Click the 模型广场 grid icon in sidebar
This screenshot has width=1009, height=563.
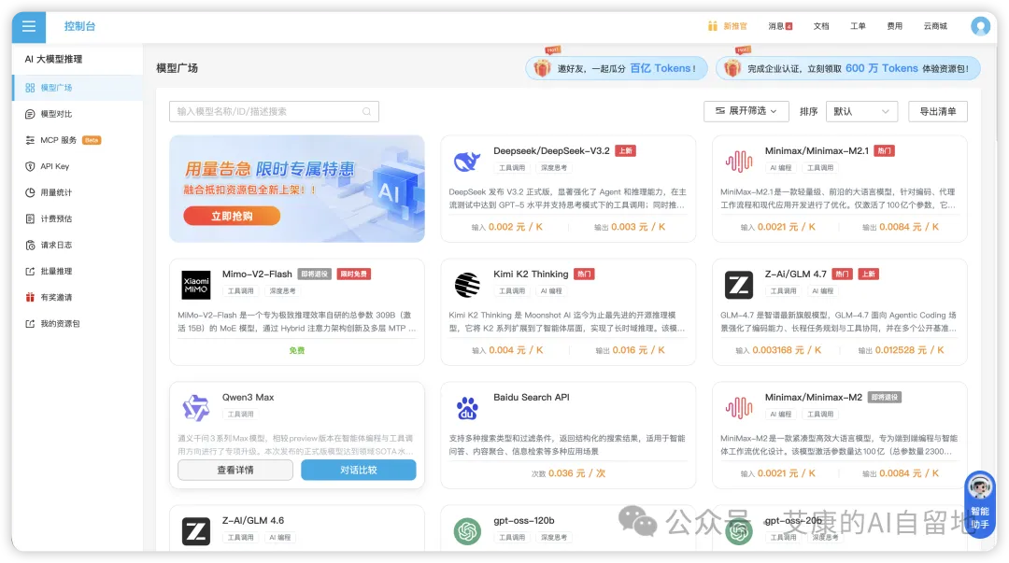[x=30, y=88]
